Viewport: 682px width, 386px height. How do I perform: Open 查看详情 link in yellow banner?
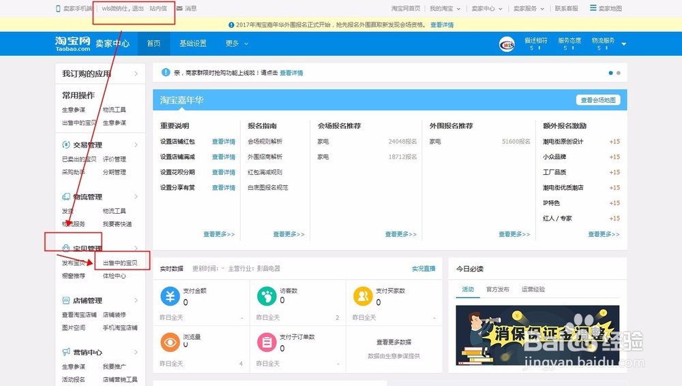pos(442,25)
